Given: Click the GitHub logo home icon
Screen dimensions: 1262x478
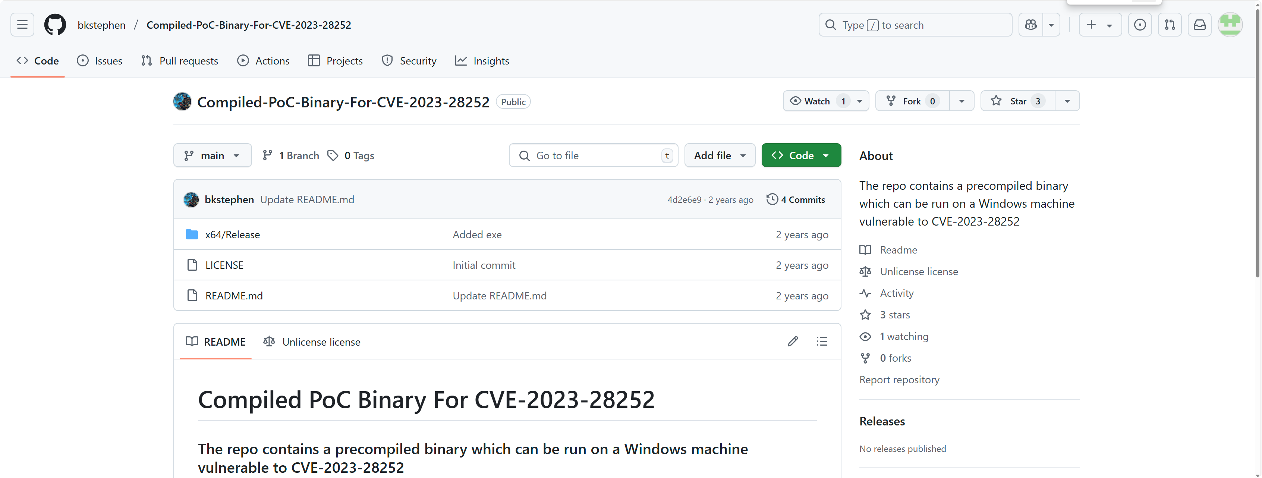Looking at the screenshot, I should (x=55, y=25).
